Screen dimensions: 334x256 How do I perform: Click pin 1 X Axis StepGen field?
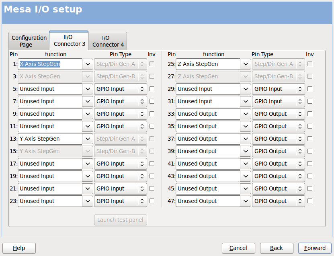coord(50,64)
